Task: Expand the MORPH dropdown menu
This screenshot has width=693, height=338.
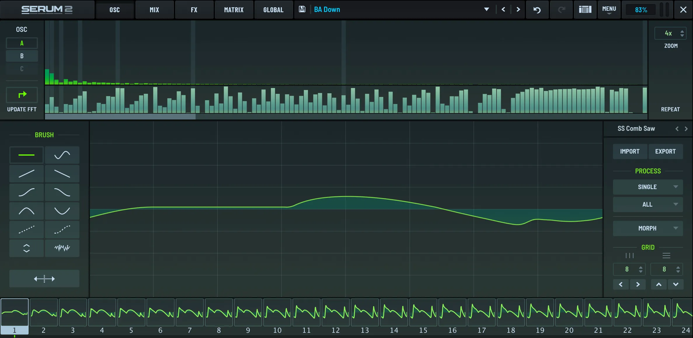Action: pos(647,228)
